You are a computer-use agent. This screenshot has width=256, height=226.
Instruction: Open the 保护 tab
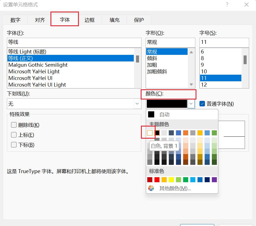pos(139,20)
